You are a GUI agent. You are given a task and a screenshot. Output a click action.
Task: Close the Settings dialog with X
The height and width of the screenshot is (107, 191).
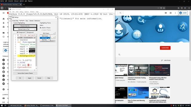pos(56,17)
